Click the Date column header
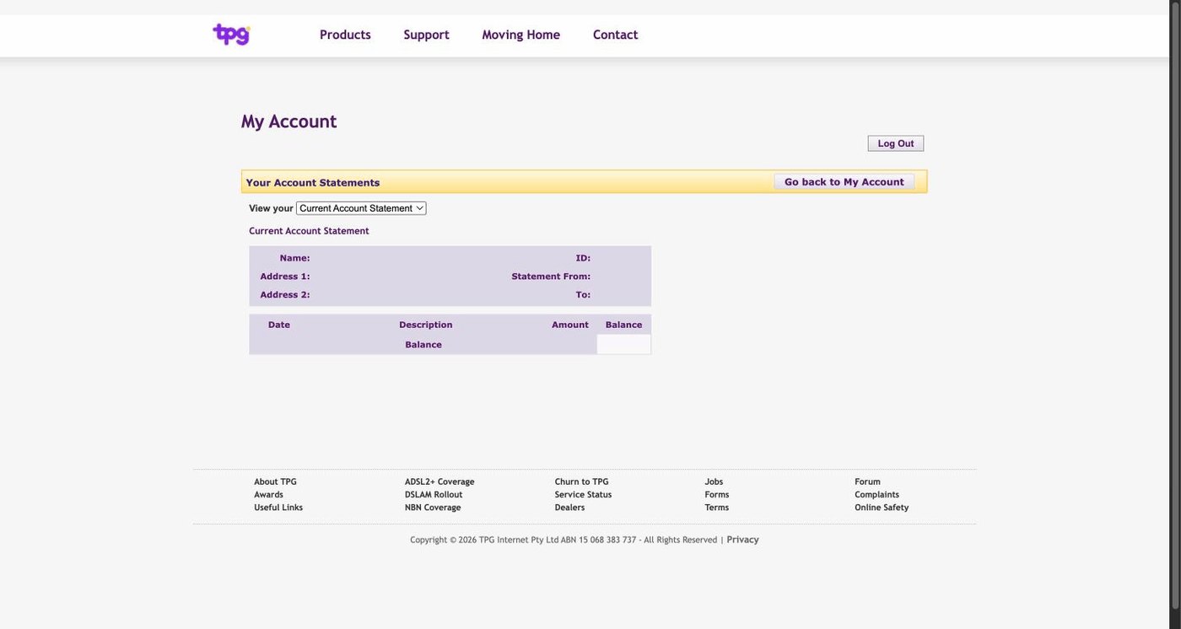 click(x=279, y=325)
